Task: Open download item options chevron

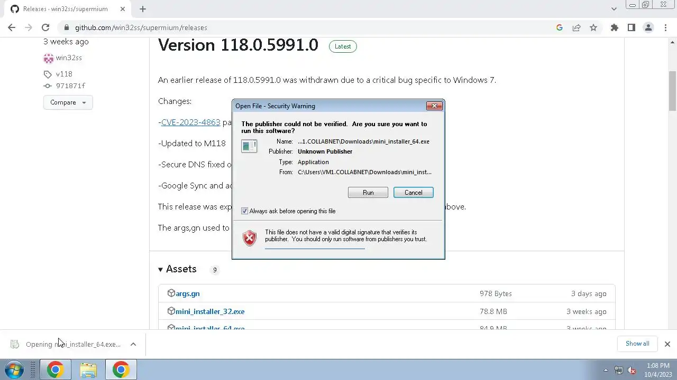Action: pyautogui.click(x=133, y=344)
